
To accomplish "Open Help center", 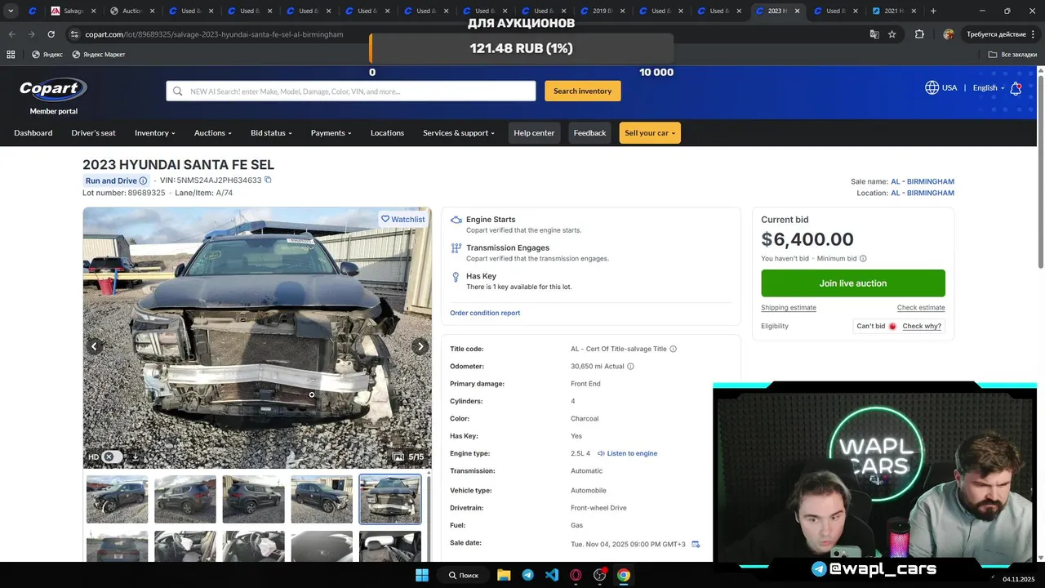I will [x=534, y=133].
